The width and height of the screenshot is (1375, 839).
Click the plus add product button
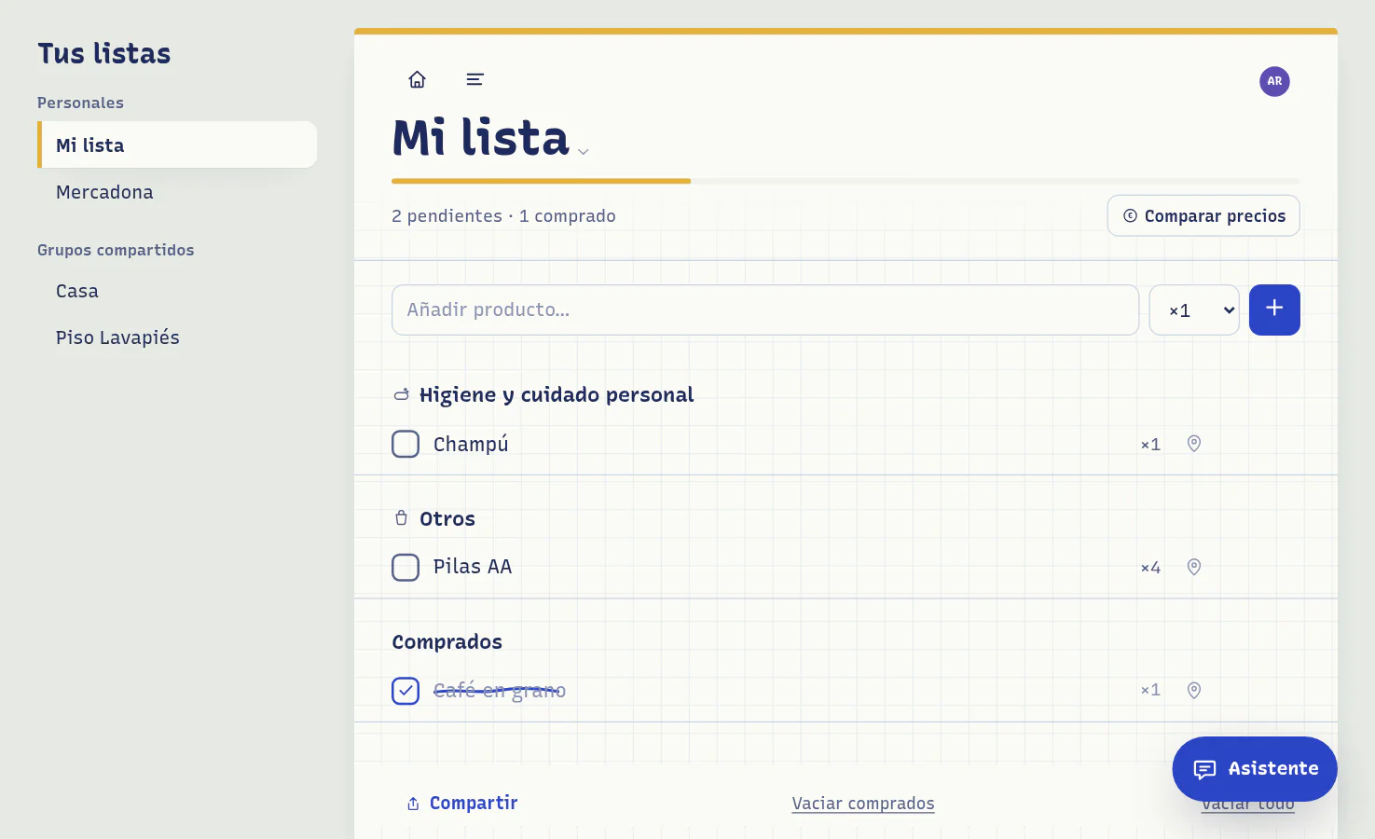pos(1274,309)
